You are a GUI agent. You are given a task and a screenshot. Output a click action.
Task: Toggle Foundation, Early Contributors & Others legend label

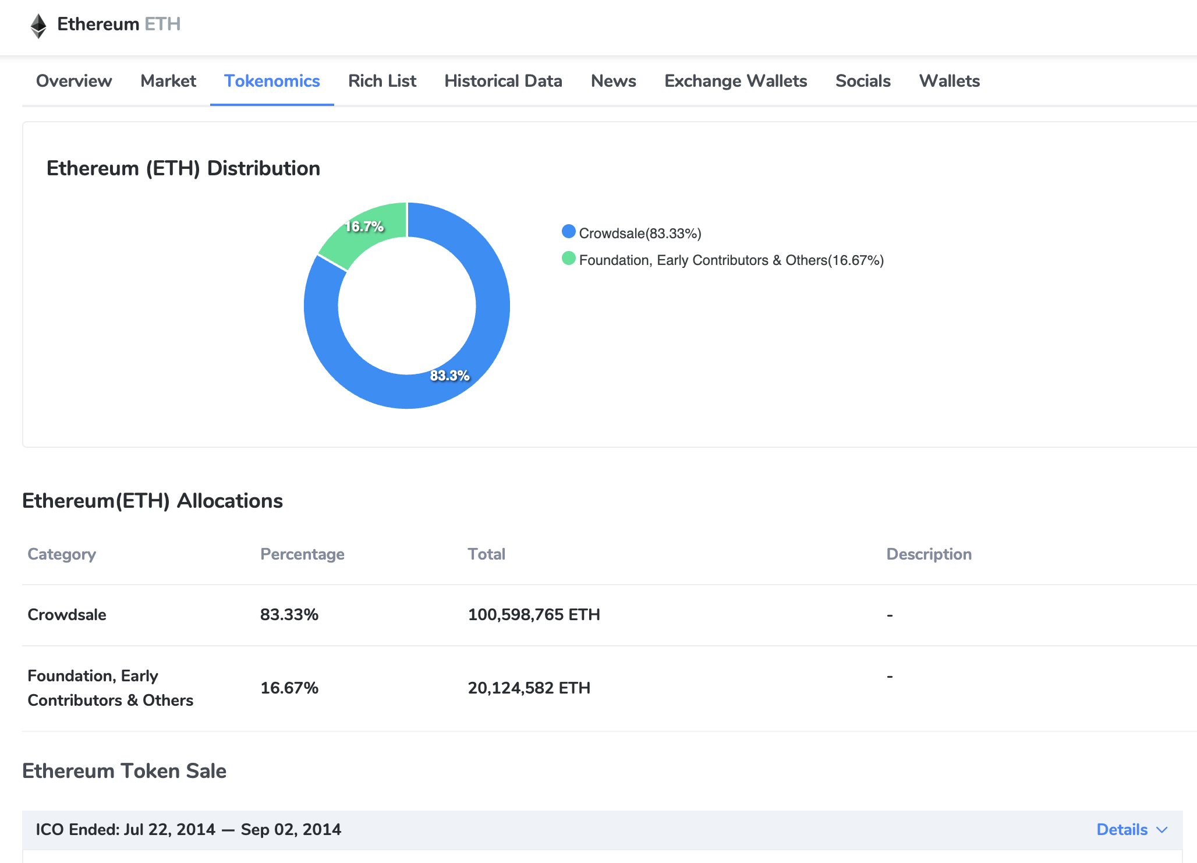coord(731,260)
